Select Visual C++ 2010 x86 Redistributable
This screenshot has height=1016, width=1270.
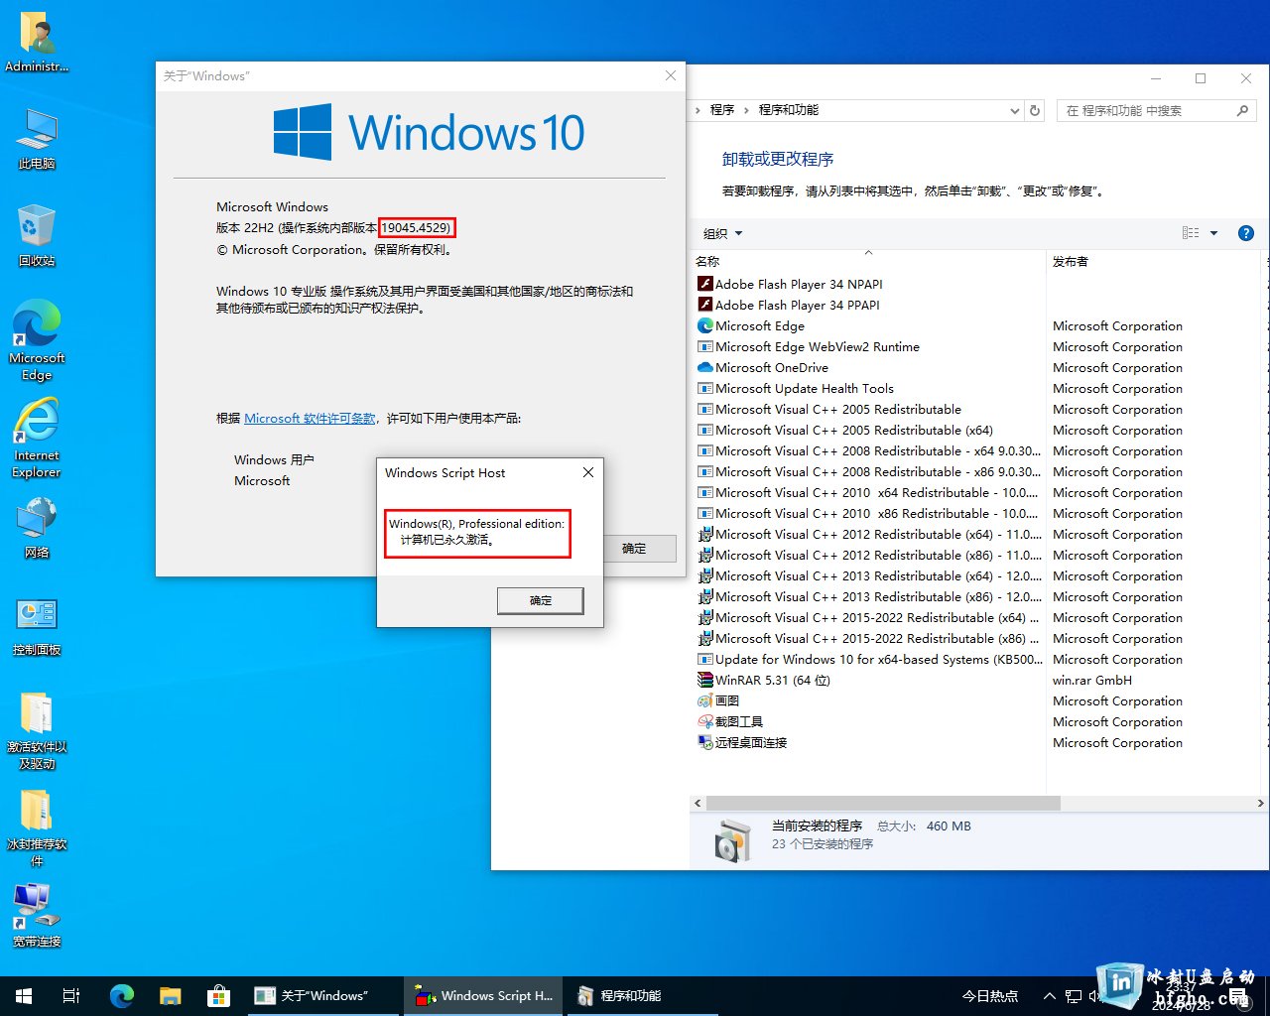click(x=869, y=513)
